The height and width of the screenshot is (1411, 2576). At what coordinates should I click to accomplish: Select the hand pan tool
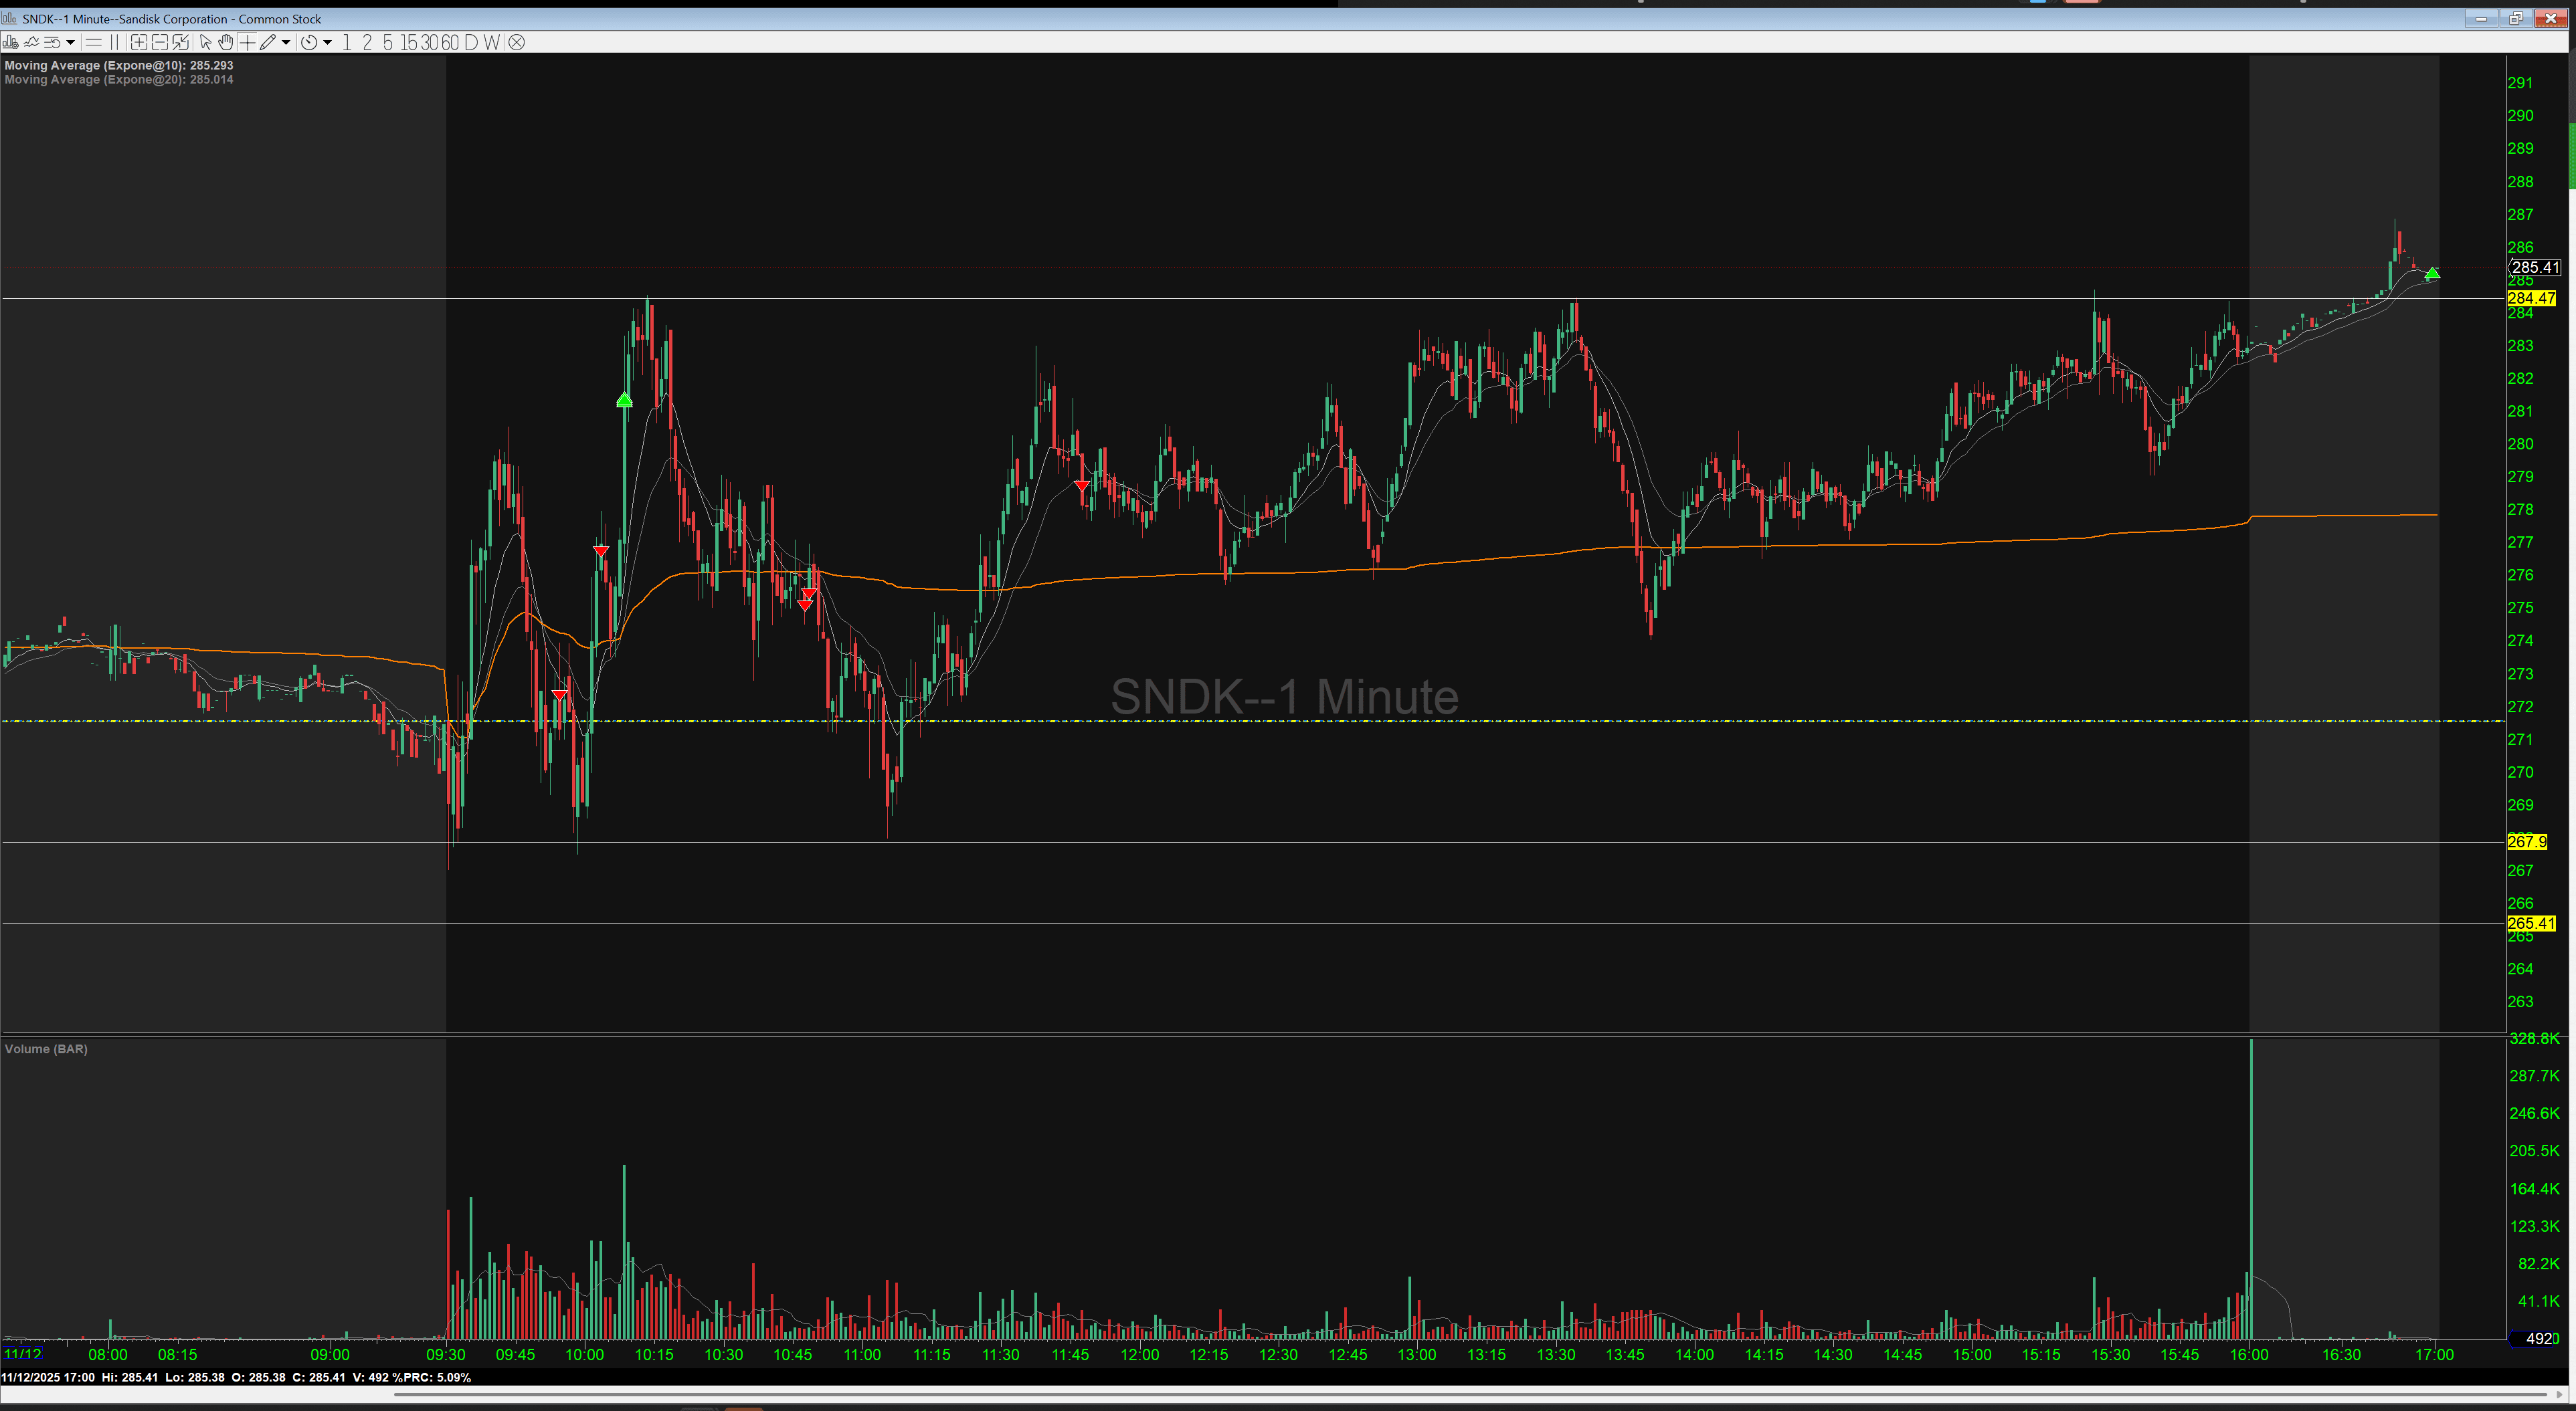pyautogui.click(x=226, y=42)
